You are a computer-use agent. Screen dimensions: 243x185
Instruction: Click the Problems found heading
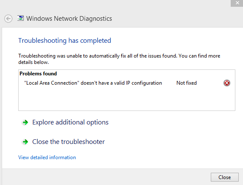38,74
